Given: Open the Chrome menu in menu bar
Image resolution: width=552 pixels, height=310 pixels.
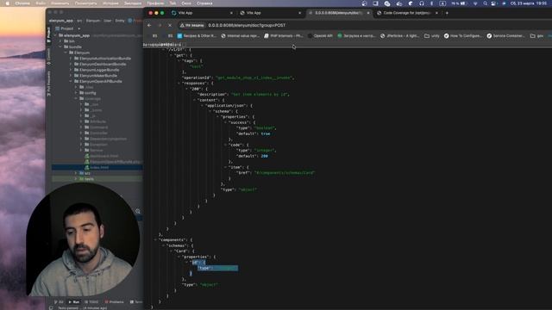Looking at the screenshot, I should [x=22, y=3].
